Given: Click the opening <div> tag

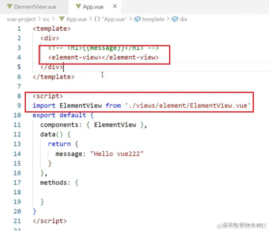Looking at the screenshot, I should 50,38.
